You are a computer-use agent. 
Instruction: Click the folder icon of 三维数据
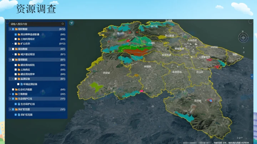click(16, 94)
